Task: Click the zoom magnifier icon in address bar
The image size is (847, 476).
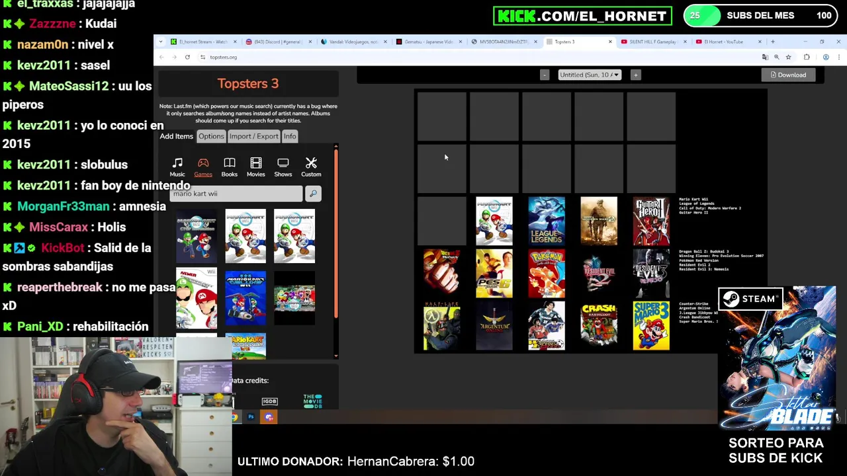Action: coord(777,58)
